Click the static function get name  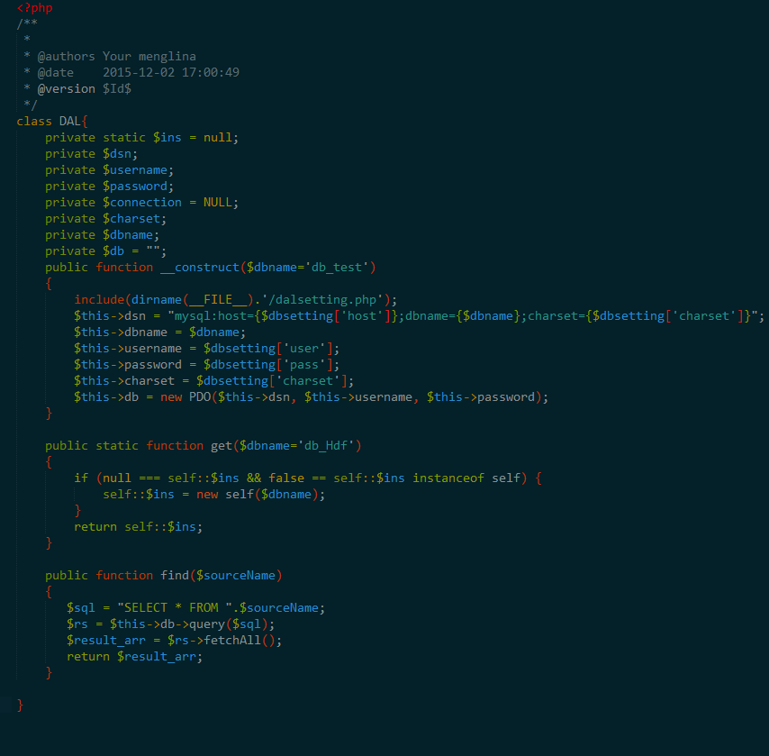(222, 445)
